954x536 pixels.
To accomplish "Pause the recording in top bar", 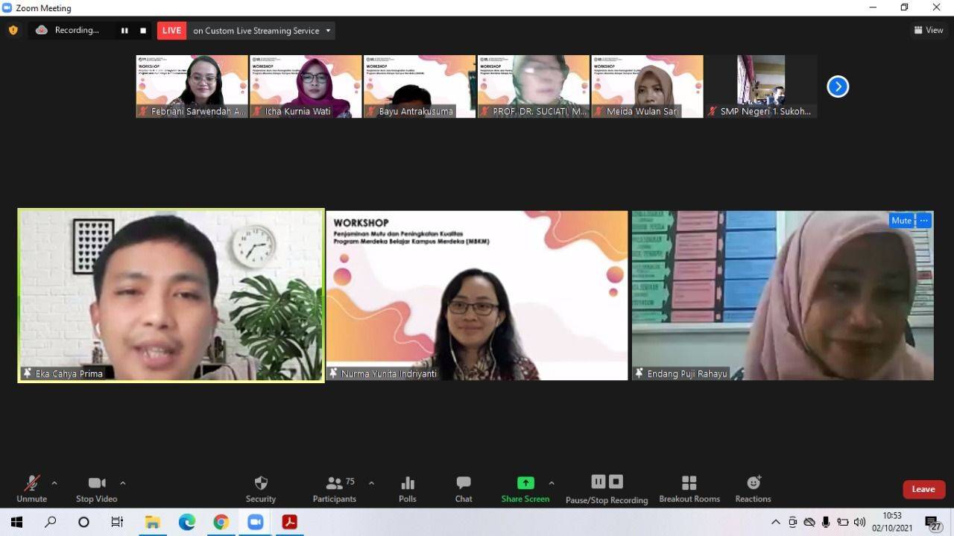I will click(x=124, y=31).
